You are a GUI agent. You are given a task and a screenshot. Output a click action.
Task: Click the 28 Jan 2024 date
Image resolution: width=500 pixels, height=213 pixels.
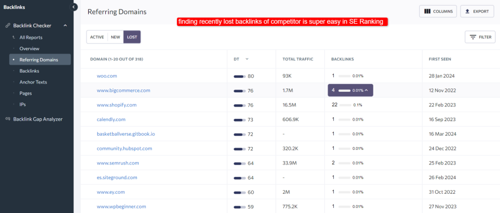pyautogui.click(x=442, y=76)
